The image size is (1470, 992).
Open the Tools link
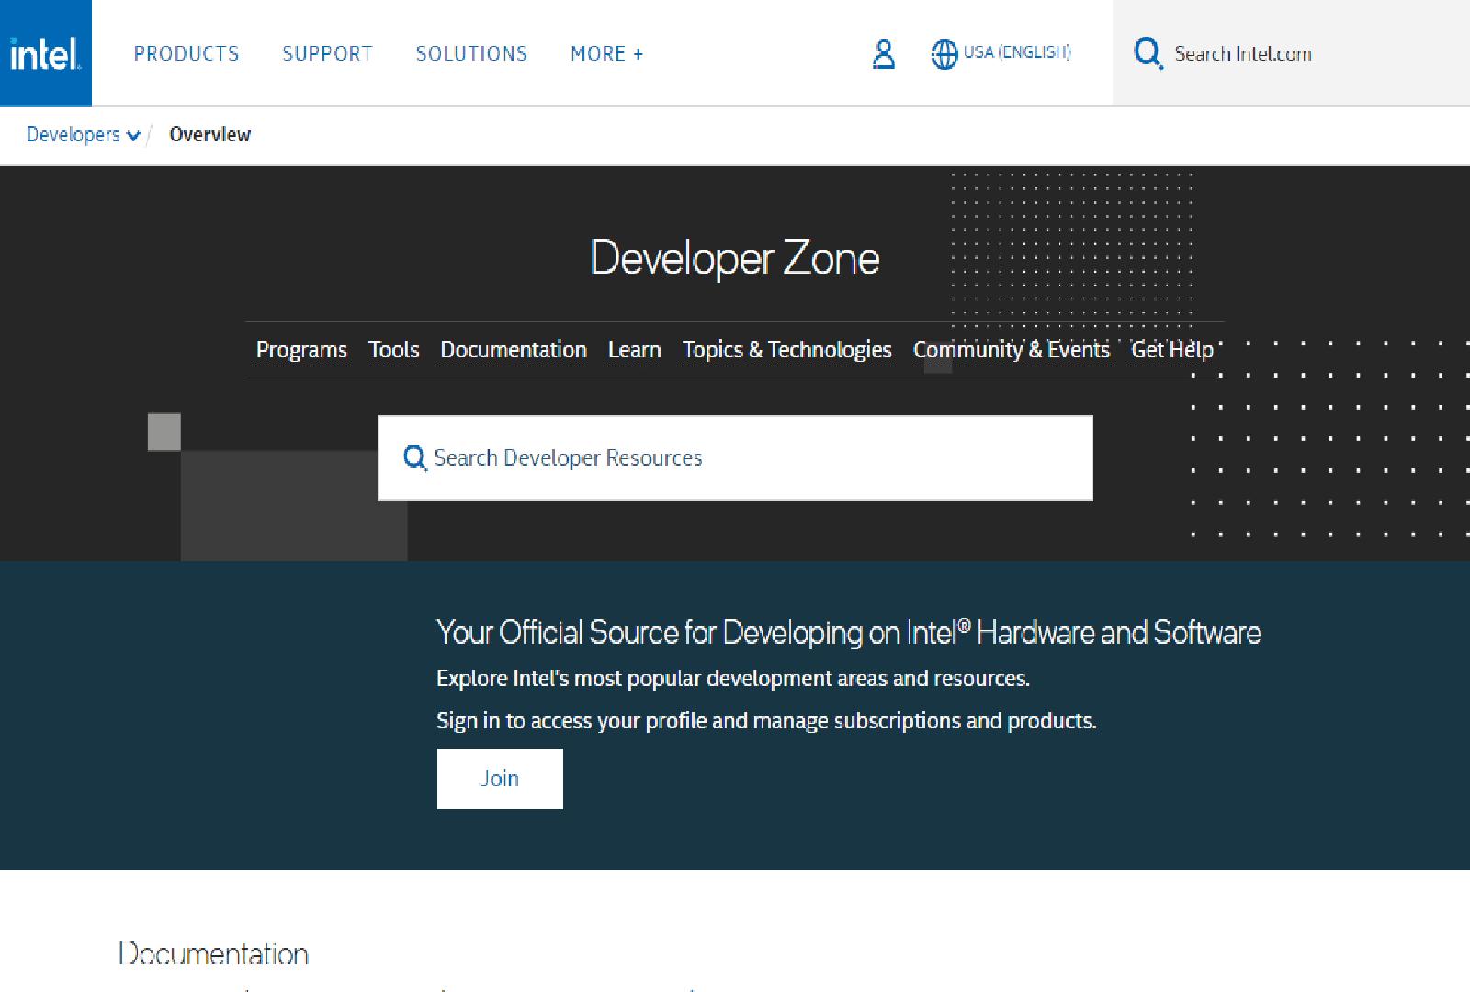(x=393, y=350)
